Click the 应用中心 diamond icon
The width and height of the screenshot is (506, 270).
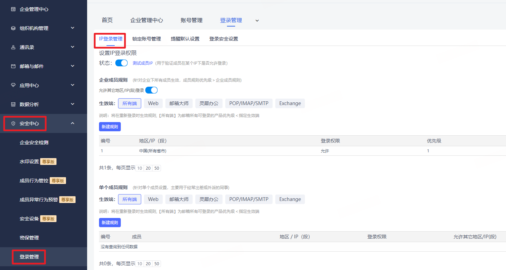tap(13, 85)
